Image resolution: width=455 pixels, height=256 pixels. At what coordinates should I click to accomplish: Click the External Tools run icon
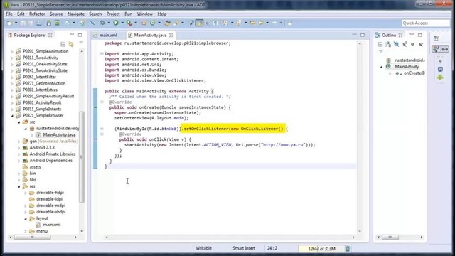pos(129,23)
